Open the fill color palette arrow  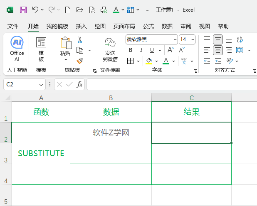click(x=156, y=61)
